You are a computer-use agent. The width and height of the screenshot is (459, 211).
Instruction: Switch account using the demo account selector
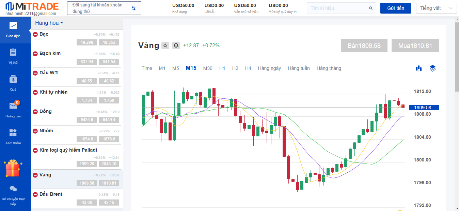[104, 8]
